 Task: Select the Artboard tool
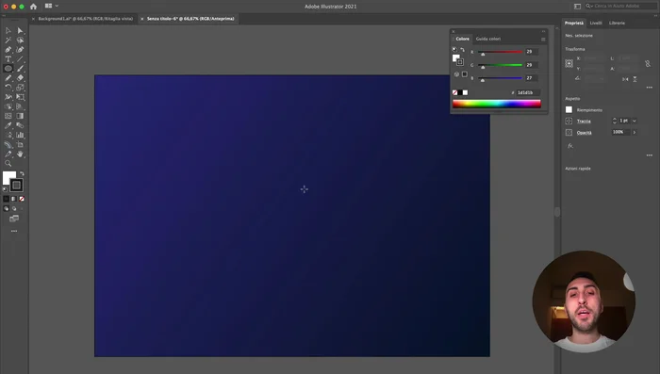(20, 145)
